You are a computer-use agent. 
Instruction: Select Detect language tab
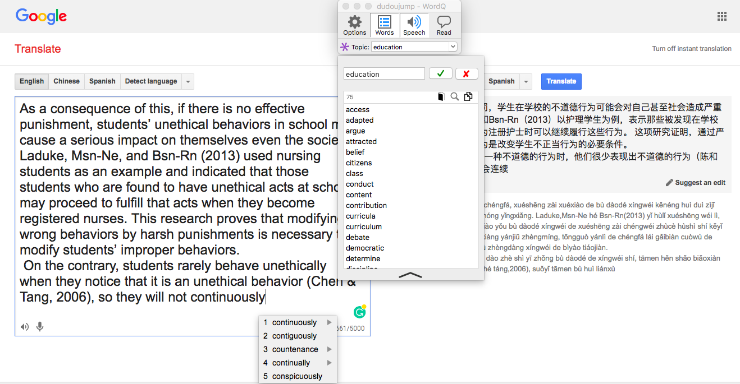151,81
